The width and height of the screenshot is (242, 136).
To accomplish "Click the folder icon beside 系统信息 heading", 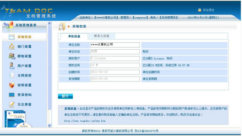I will (62, 26).
